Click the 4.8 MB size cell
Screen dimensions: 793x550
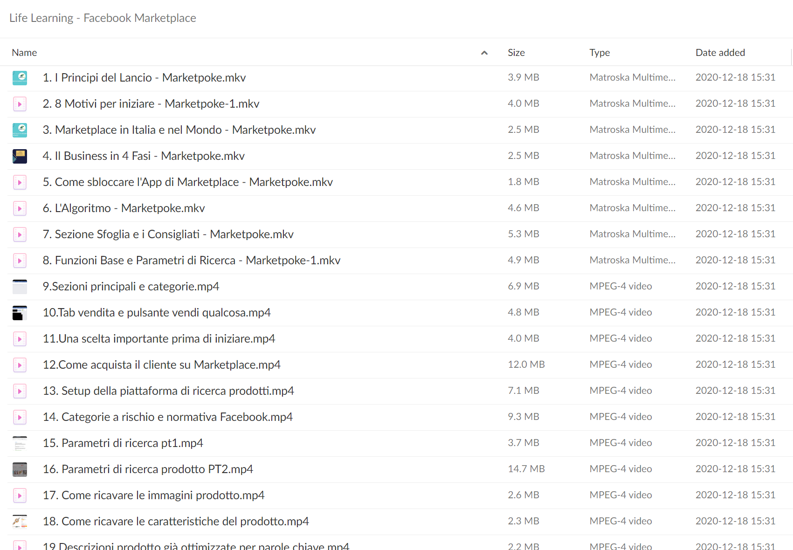point(523,312)
